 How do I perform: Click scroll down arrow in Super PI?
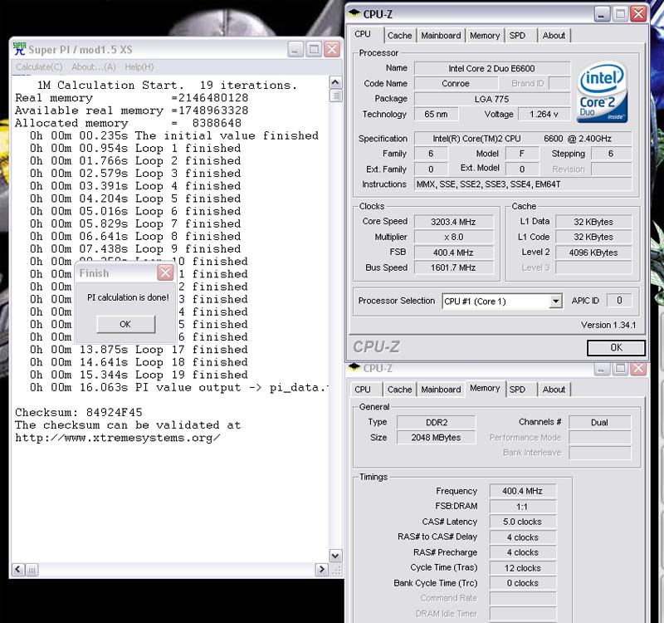click(x=335, y=556)
